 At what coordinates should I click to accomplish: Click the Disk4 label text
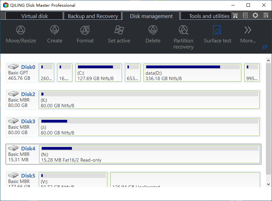(28, 148)
